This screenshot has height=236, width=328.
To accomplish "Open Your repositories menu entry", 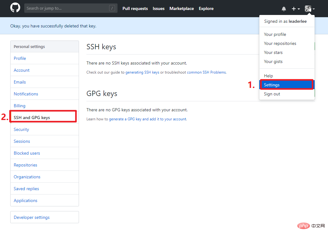I will (x=280, y=43).
